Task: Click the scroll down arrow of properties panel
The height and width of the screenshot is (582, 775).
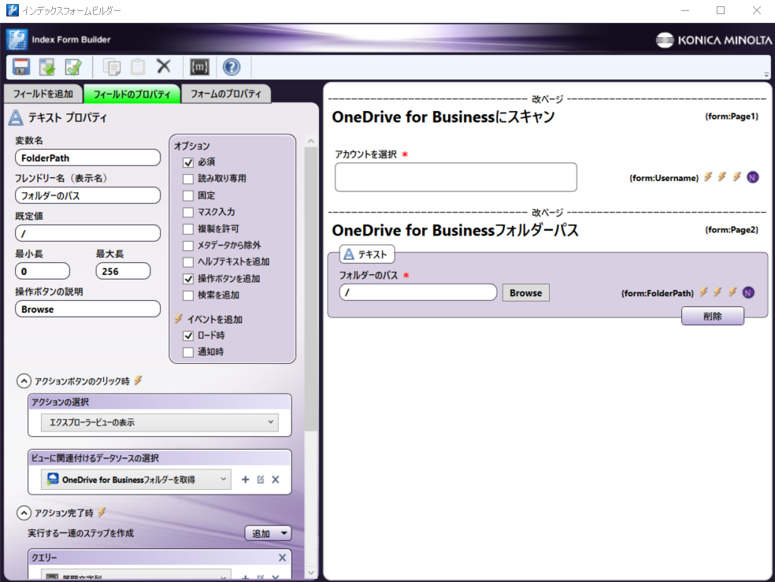Action: pyautogui.click(x=311, y=573)
